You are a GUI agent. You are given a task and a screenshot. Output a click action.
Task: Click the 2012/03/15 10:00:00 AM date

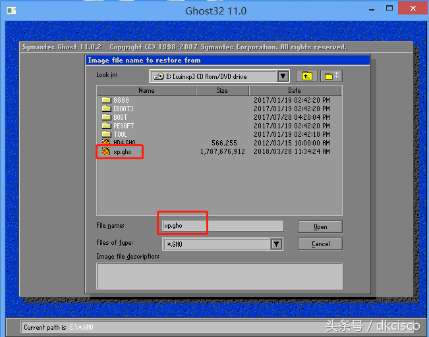[x=292, y=143]
